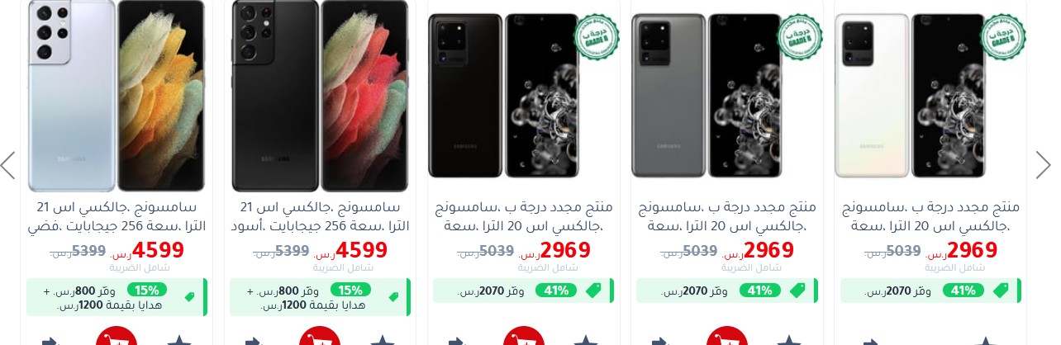This screenshot has height=345, width=1061.
Task: Compare arrow icon under silver S21 Ultra
Action: [x=50, y=340]
